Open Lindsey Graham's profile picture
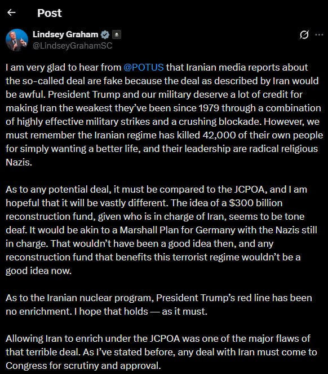The height and width of the screenshot is (374, 328). tap(17, 40)
